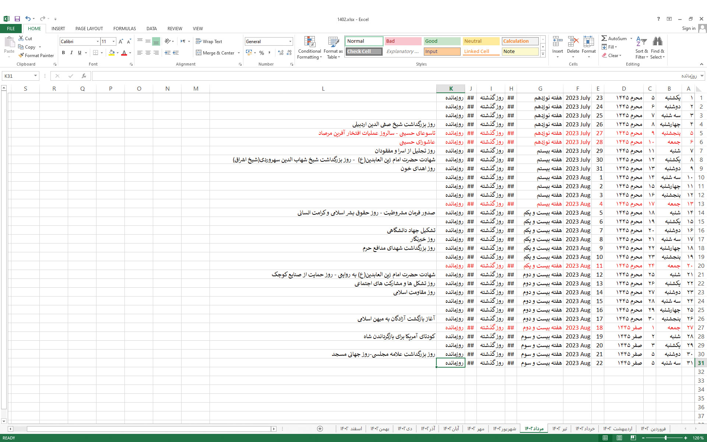
Task: Open Conditional Formatting menu
Action: coord(310,48)
